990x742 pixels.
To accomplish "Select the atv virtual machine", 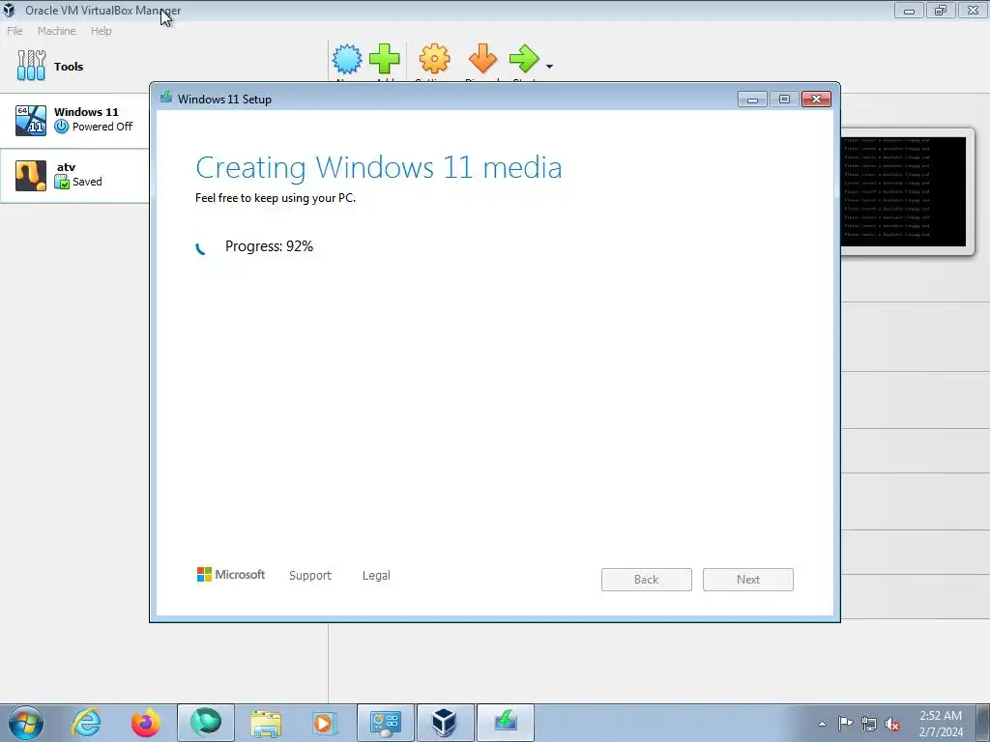I will click(74, 176).
